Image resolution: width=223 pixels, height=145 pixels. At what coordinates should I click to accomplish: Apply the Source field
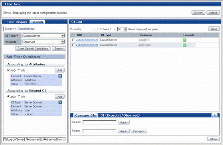click(124, 122)
